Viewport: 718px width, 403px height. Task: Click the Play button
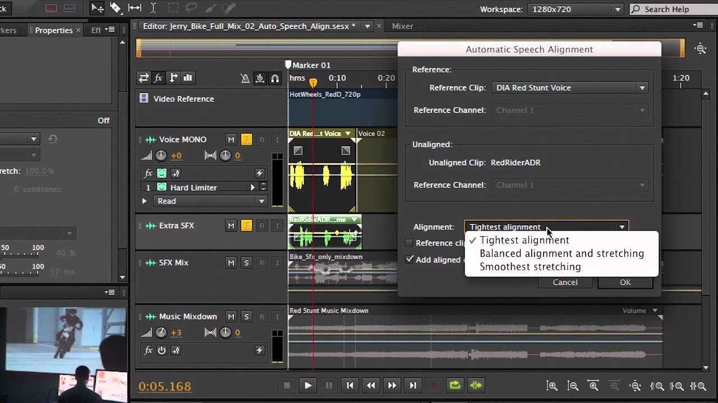pos(308,385)
